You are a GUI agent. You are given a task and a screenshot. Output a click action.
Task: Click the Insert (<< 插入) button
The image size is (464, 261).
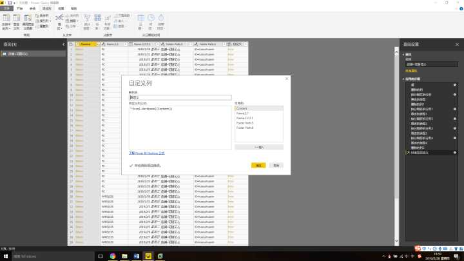click(x=259, y=147)
